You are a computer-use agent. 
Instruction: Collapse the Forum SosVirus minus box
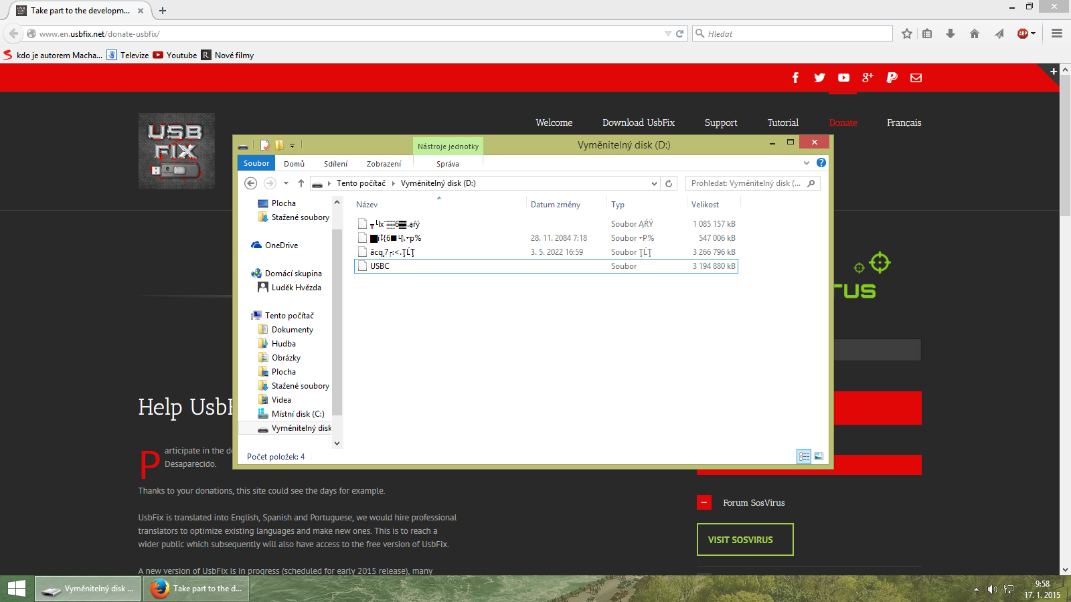704,502
